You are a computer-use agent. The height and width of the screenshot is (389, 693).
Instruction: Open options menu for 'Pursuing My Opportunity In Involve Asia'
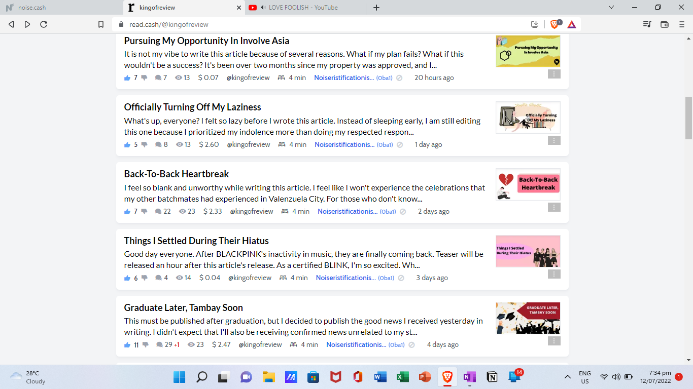point(554,74)
